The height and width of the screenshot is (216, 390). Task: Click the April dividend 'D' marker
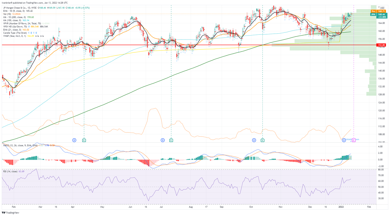click(74, 140)
